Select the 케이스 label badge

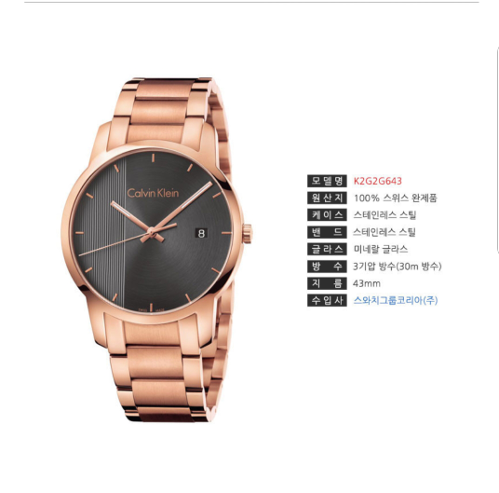click(327, 215)
